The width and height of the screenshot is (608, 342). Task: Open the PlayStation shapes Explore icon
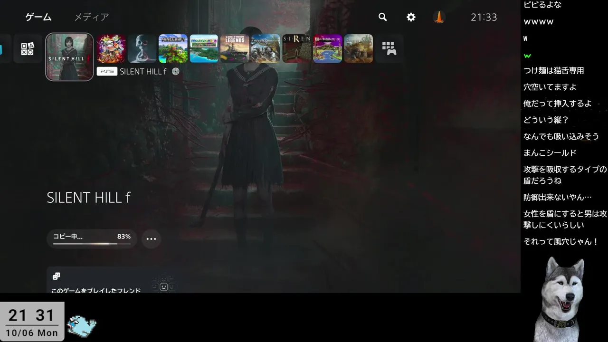pyautogui.click(x=28, y=48)
